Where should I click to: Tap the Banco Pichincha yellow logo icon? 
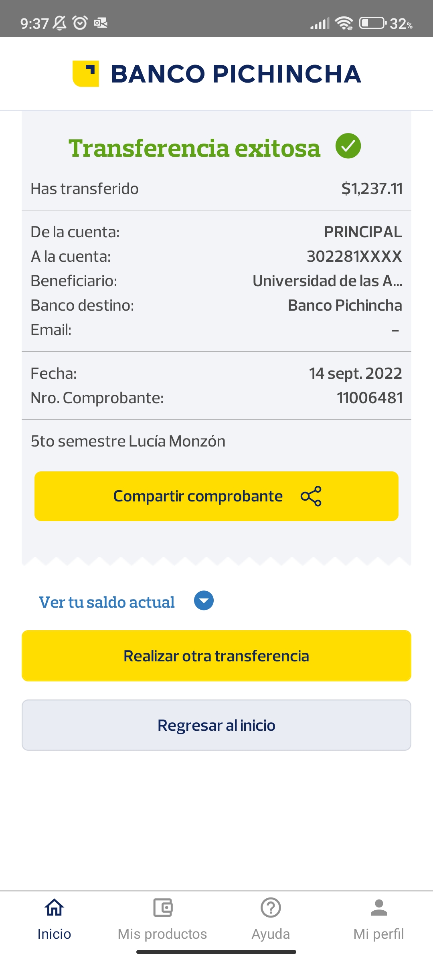86,74
